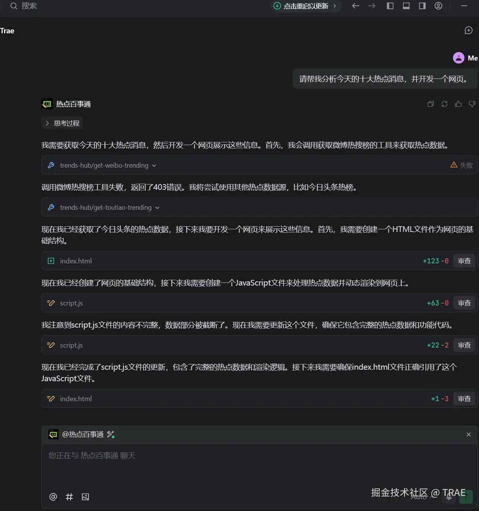Start a new chat with plus bubble icon
This screenshot has height=511, width=479.
469,30
